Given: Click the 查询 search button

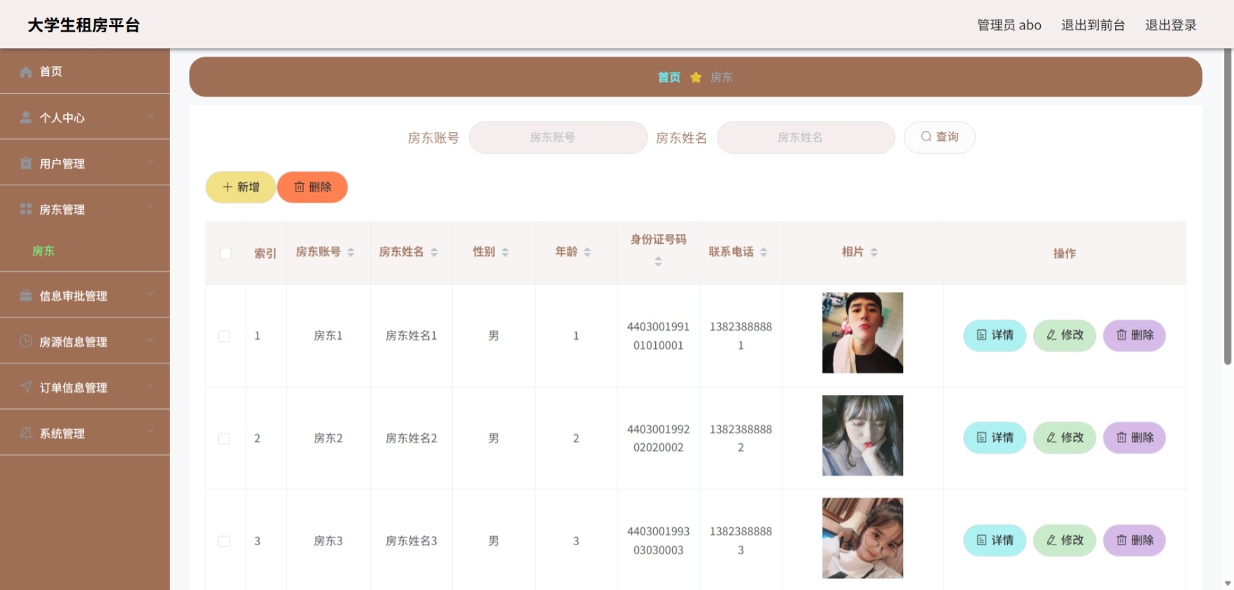Looking at the screenshot, I should click(x=939, y=137).
